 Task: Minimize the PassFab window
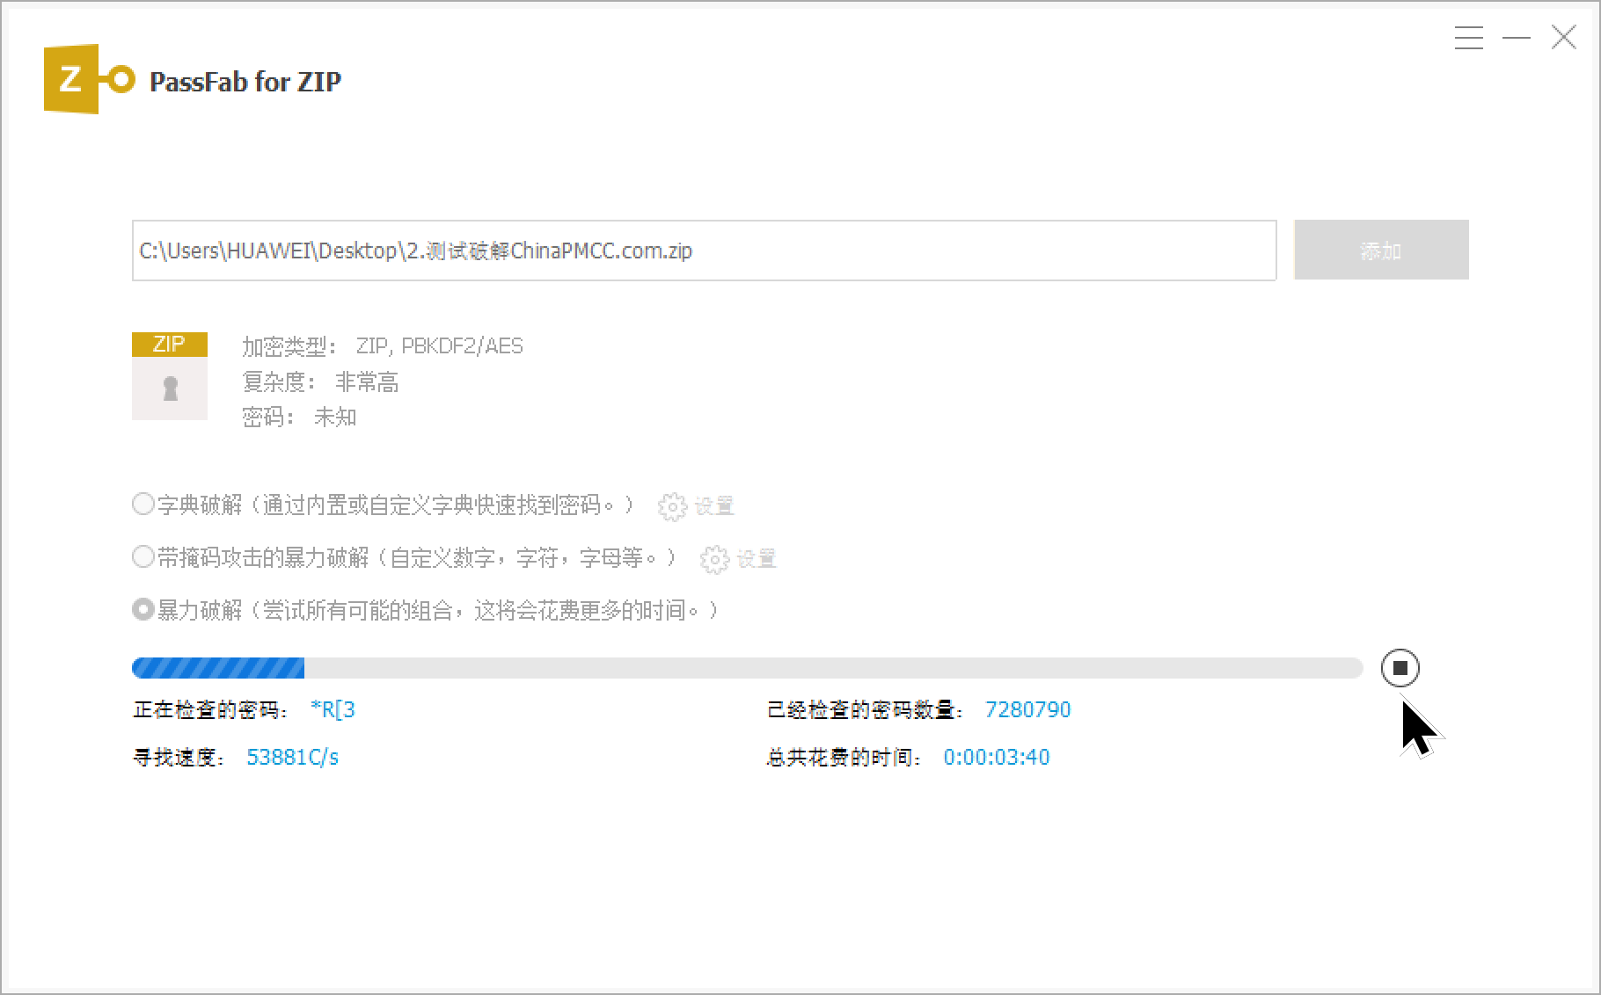1516,38
